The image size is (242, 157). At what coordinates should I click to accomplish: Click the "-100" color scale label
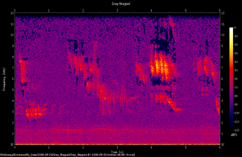click(x=236, y=113)
